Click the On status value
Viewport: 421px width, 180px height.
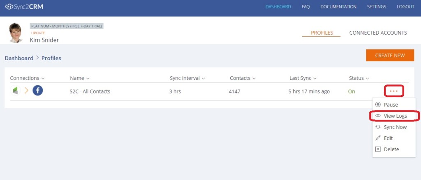(x=352, y=91)
